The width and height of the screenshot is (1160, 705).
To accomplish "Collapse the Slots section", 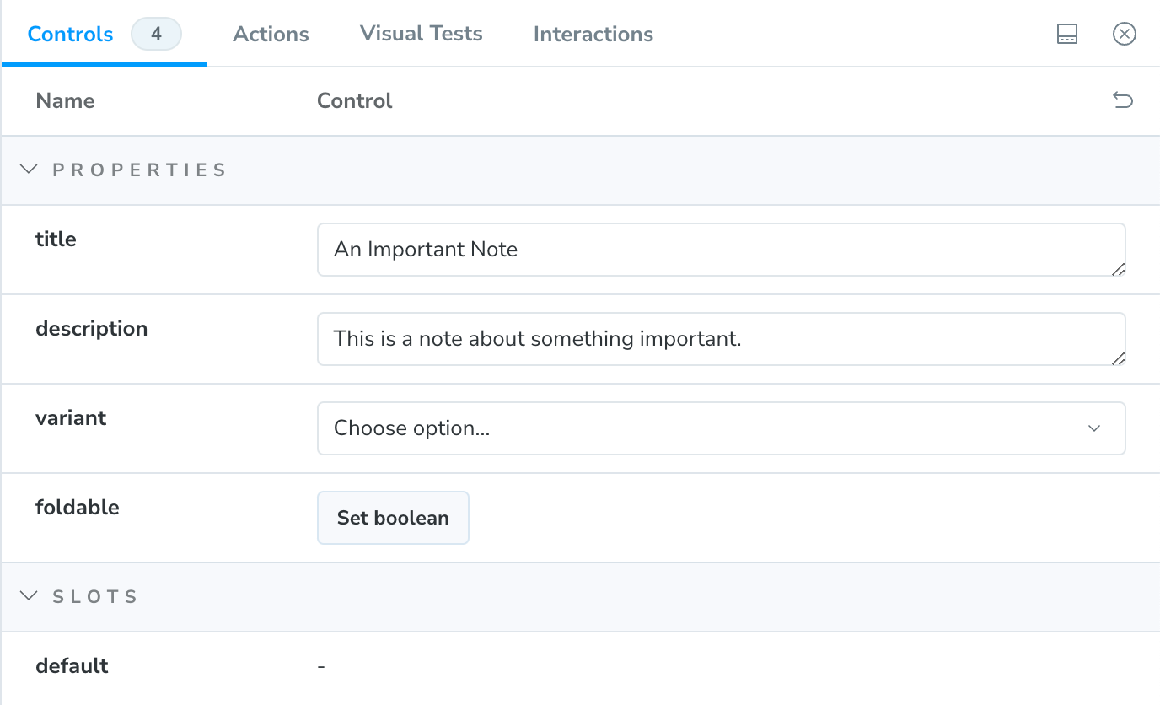I will click(29, 596).
